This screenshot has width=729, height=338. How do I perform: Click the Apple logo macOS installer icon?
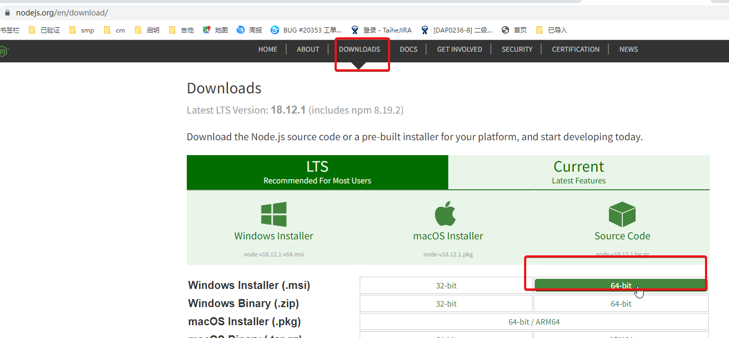point(446,214)
